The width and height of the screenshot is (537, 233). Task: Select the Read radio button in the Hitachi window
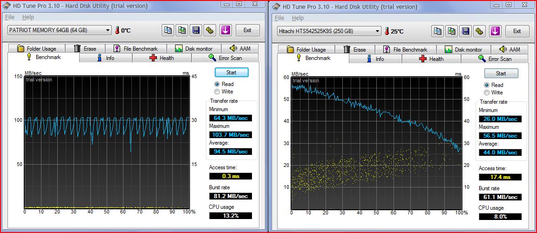487,85
